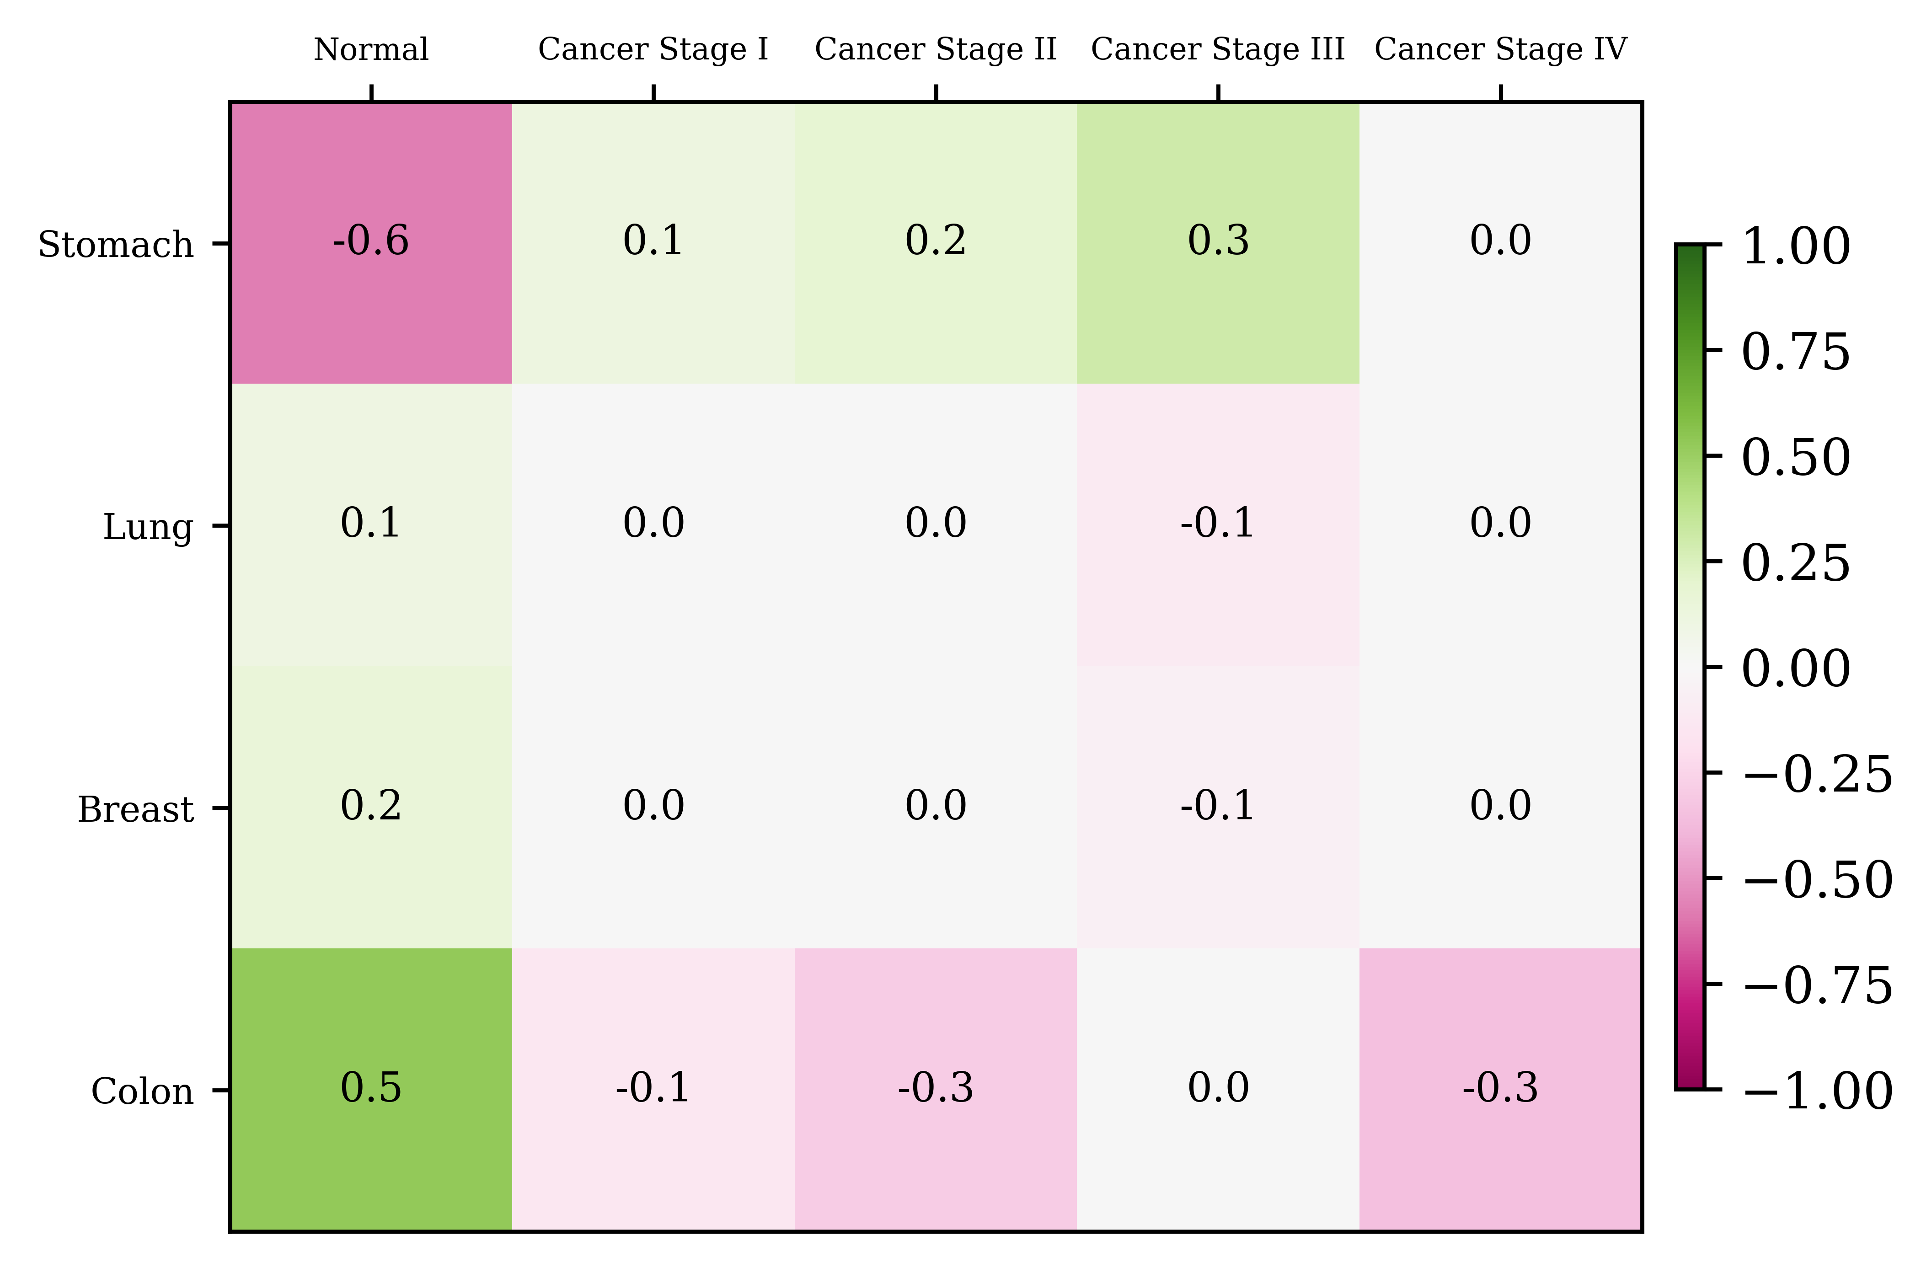Click the 1.00 tick label on colorbar
This screenshot has width=1932, height=1268.
coord(1796,247)
